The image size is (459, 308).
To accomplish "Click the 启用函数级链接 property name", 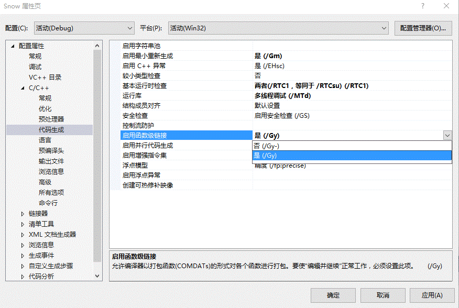I will click(145, 135).
